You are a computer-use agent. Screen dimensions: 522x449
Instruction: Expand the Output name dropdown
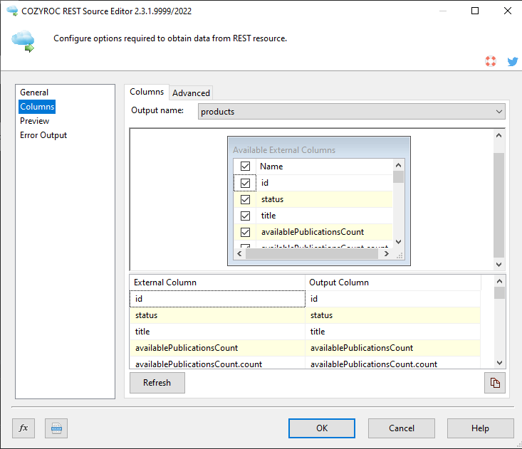[498, 112]
